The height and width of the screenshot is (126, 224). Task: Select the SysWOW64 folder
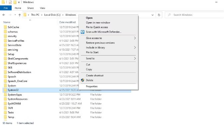[14, 104]
